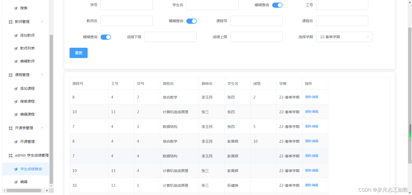Toggle the 模糊查询 switch before 成绩下限
Image resolution: width=412 pixels, height=195 pixels.
click(x=106, y=37)
